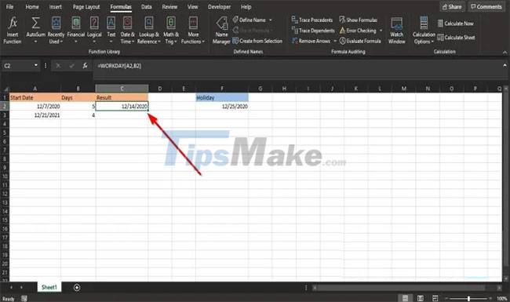Click the AutoSum sigma icon
This screenshot has width=510, height=302.
pos(35,23)
